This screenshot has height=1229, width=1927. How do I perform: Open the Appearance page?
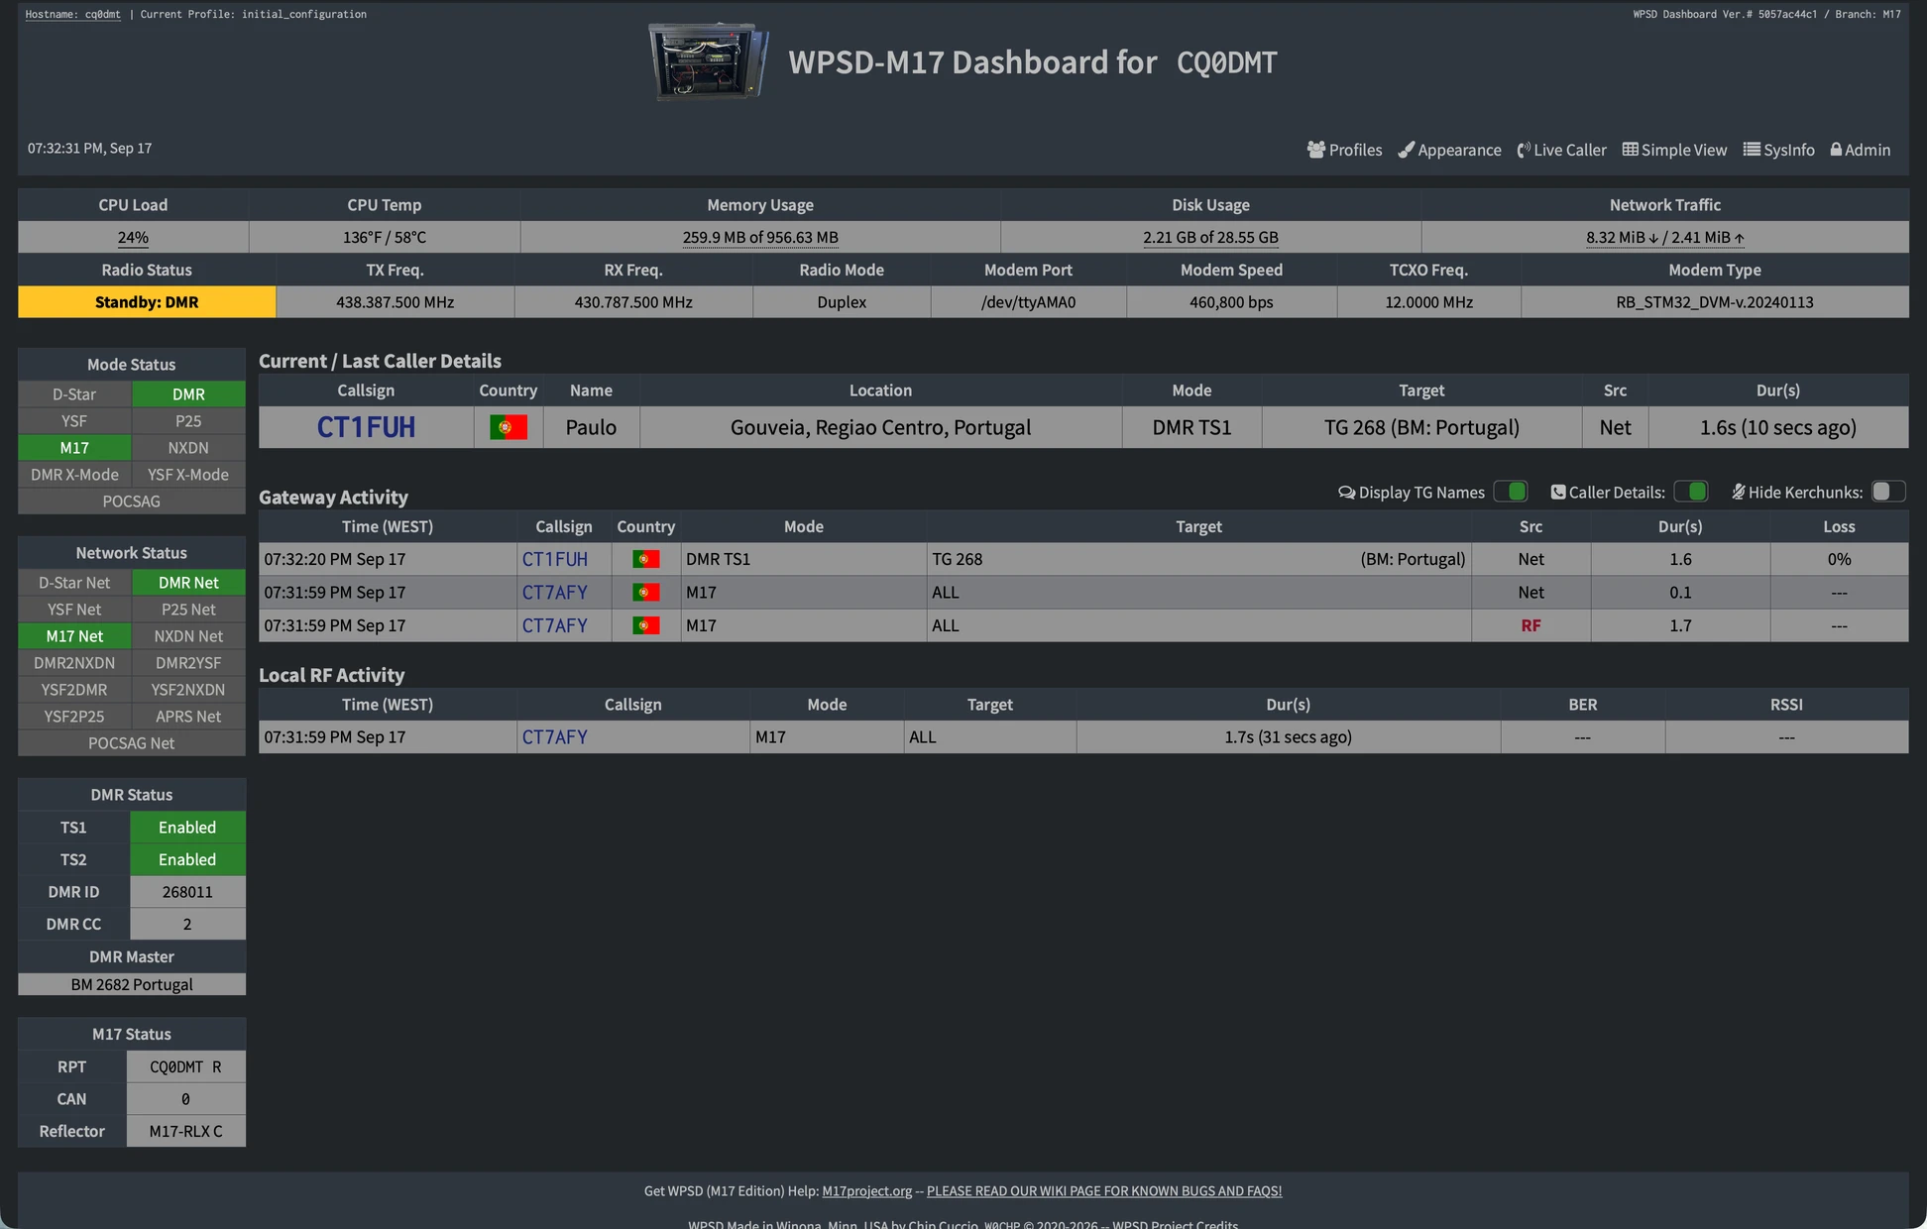[1449, 150]
